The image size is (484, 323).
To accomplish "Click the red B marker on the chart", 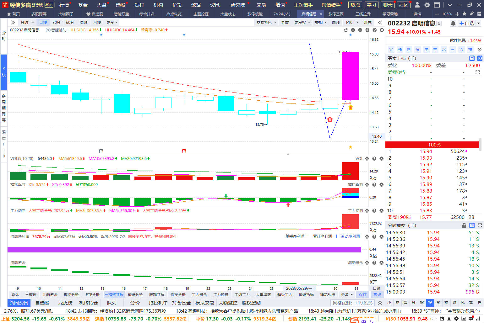I will pos(330,119).
